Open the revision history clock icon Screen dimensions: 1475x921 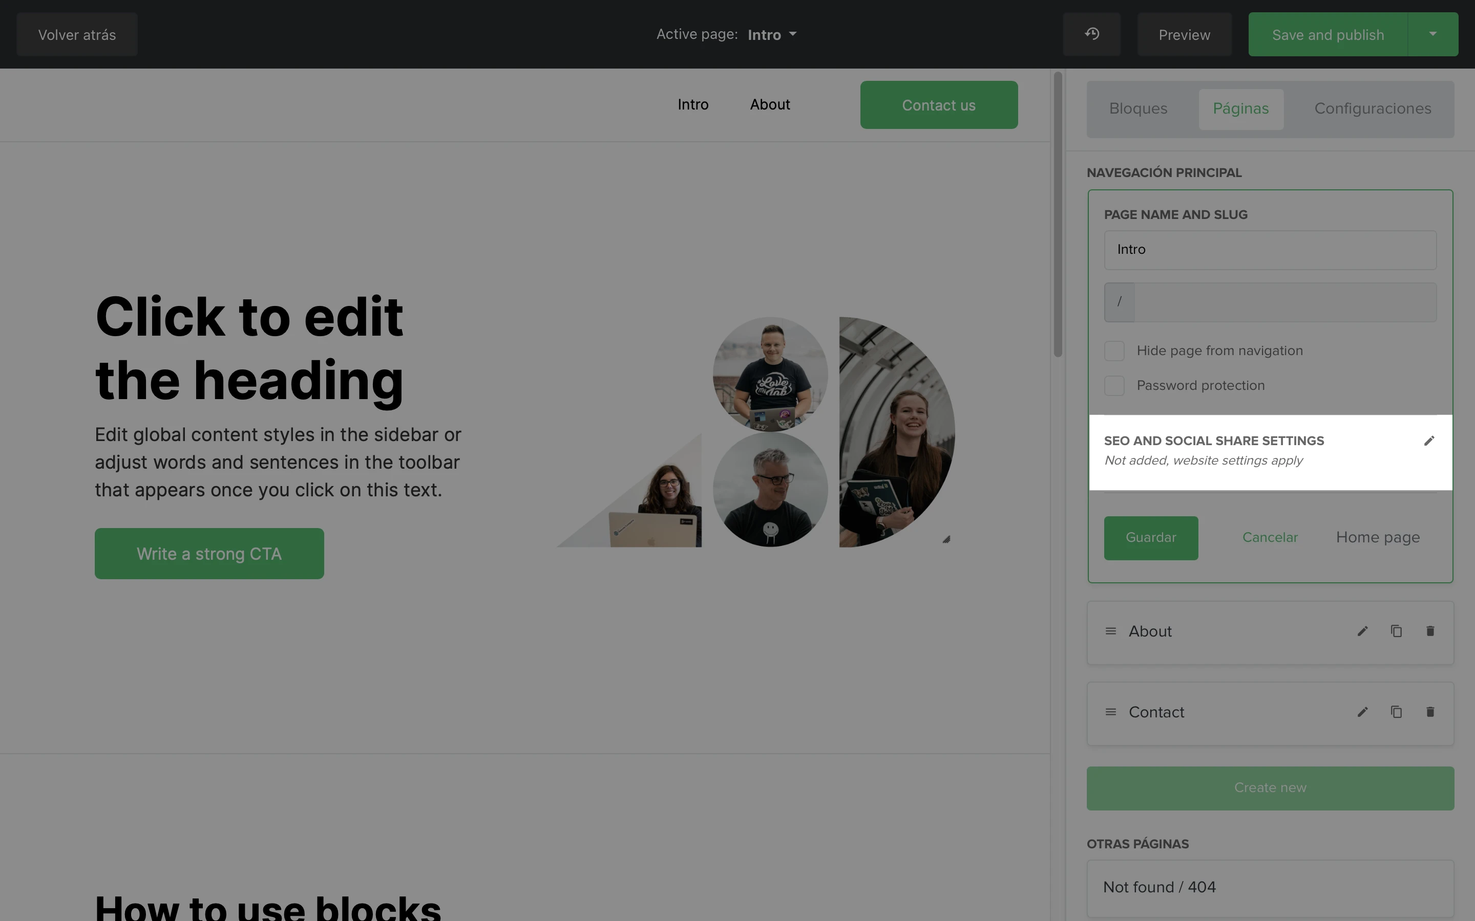pos(1091,34)
